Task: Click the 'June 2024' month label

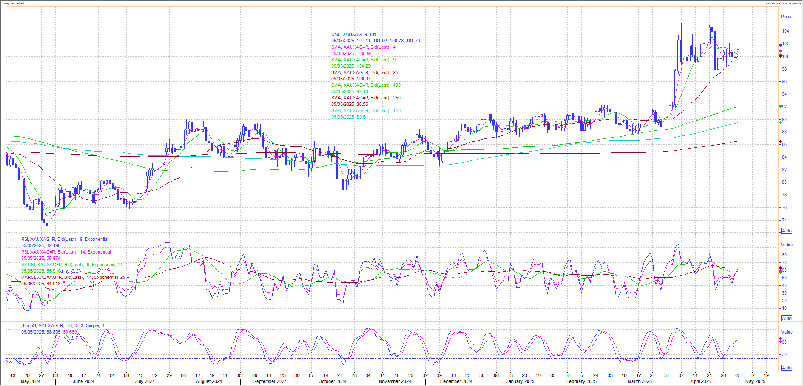Action: click(84, 381)
